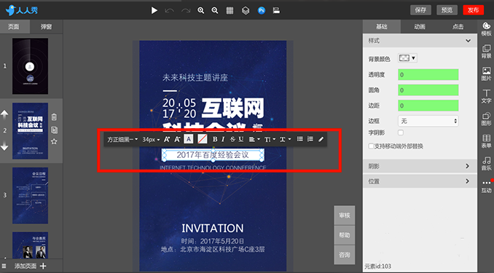The image size is (494, 273).
Task: Select page 3 thumbnail
Action: tap(31, 196)
